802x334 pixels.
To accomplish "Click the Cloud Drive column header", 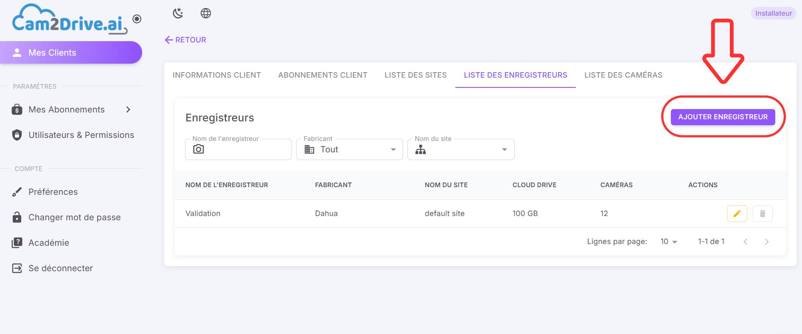I will pos(535,185).
